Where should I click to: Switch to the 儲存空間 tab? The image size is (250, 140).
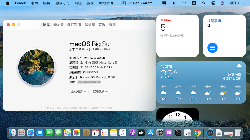(74, 25)
